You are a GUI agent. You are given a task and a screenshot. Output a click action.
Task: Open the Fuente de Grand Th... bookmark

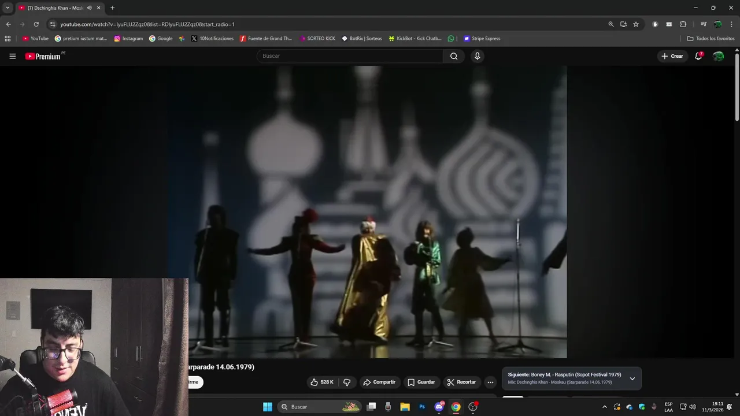(266, 39)
